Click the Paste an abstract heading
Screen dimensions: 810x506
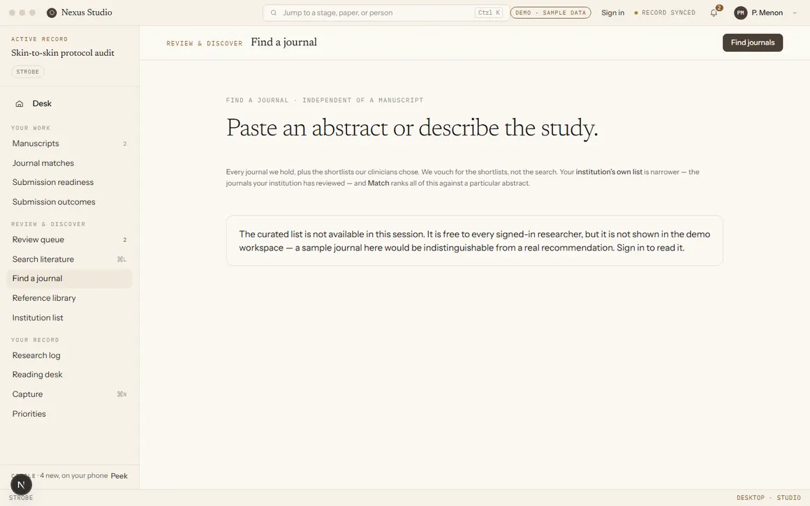pyautogui.click(x=412, y=128)
